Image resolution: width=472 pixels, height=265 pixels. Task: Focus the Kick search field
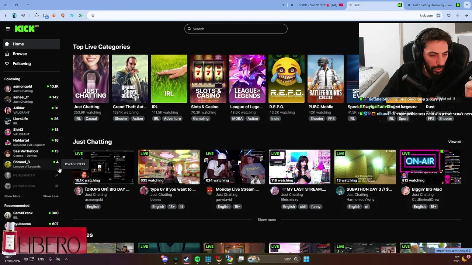(x=236, y=29)
